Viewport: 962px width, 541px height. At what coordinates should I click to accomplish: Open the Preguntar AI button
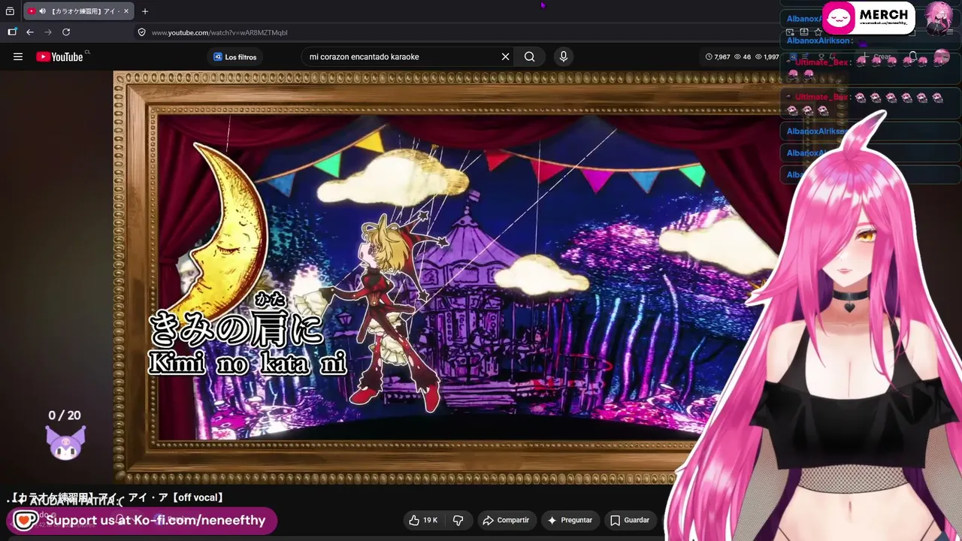coord(570,520)
